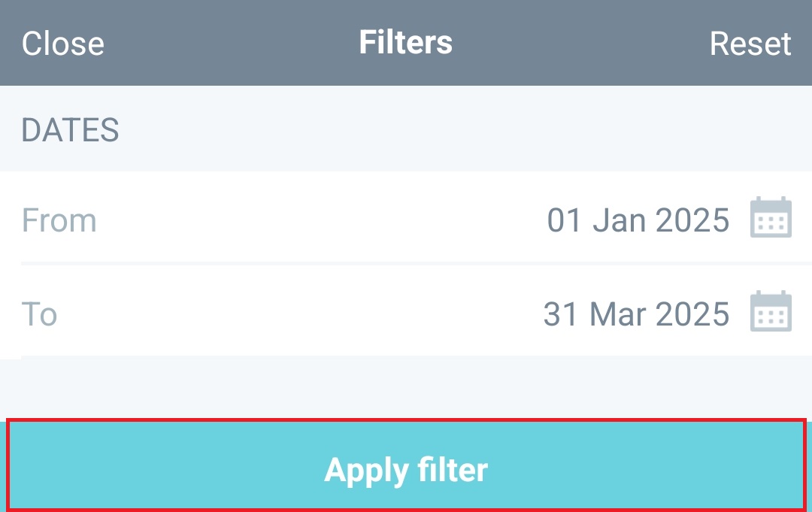Click the year 2025 in To date
812x512 pixels.
692,314
